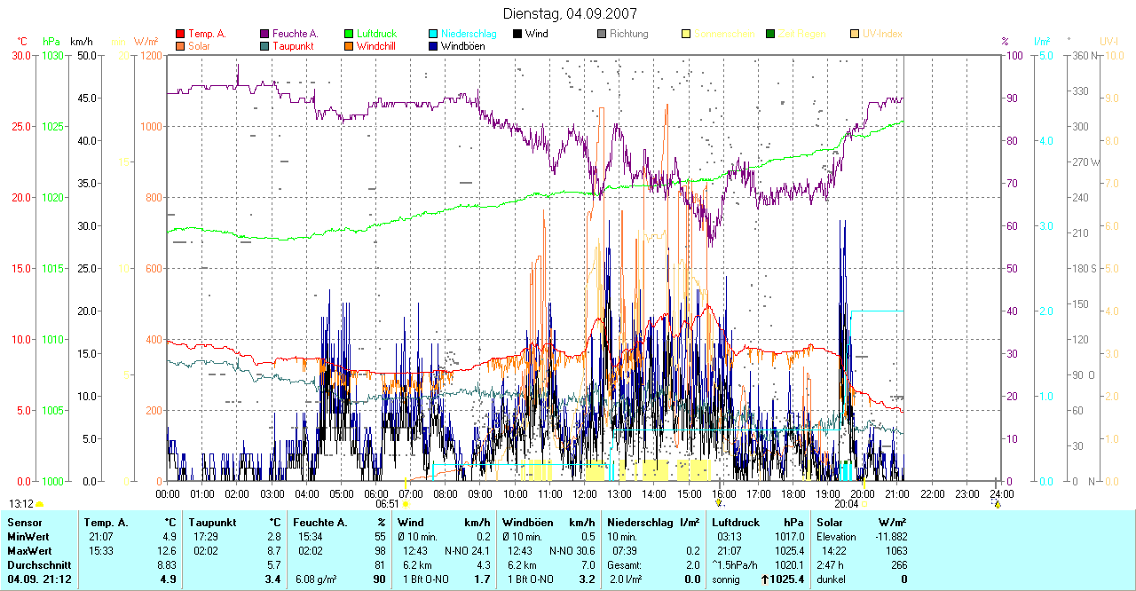
Task: Click the pressure rising arrow beside 1025.4
Action: click(765, 579)
